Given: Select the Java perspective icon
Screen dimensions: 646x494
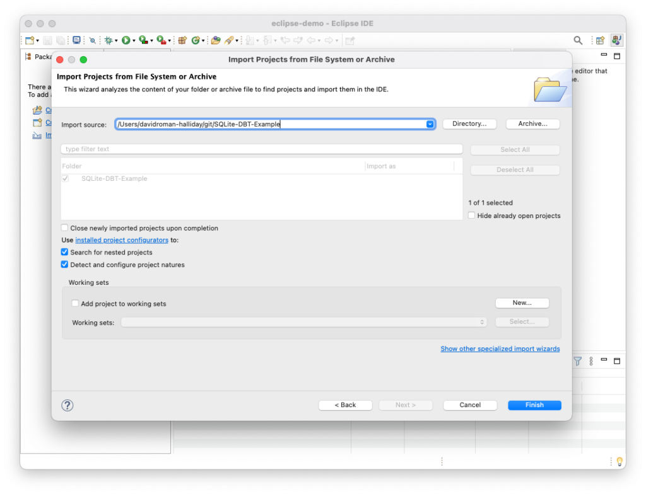Looking at the screenshot, I should [x=617, y=40].
